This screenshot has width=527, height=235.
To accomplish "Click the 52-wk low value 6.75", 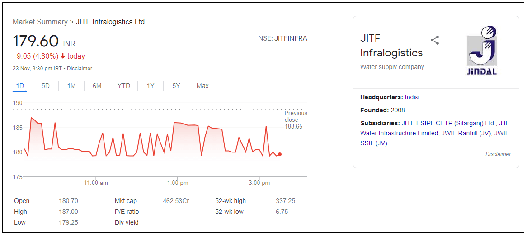I will [282, 212].
